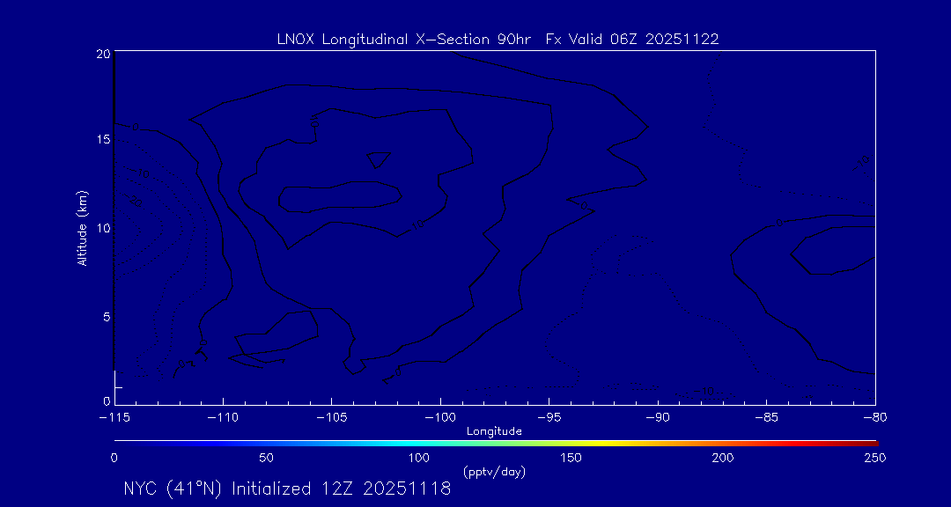Screen dimensions: 951x507
Task: Click the small V-shaped contour near 14 km
Action: click(380, 159)
